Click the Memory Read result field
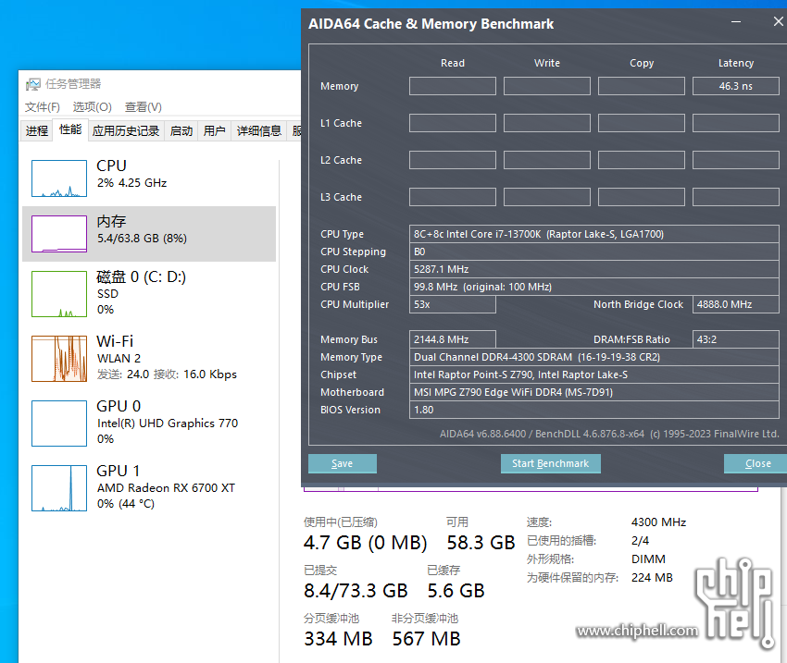 [453, 86]
